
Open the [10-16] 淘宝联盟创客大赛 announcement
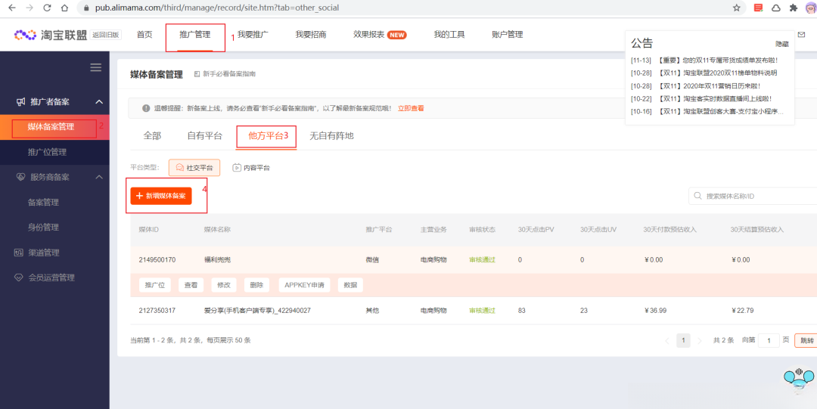point(707,111)
